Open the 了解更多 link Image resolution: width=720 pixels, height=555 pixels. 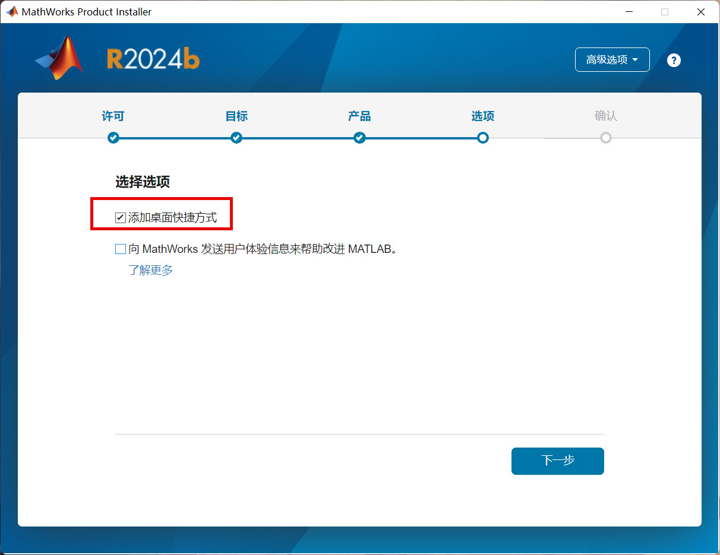tap(151, 271)
